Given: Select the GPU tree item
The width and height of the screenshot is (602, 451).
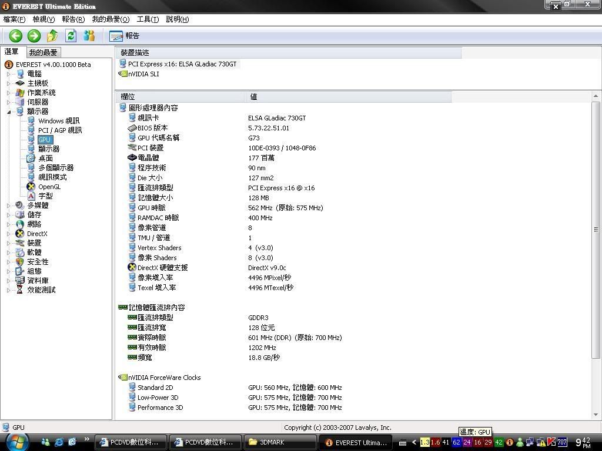Looking at the screenshot, I should [45, 140].
